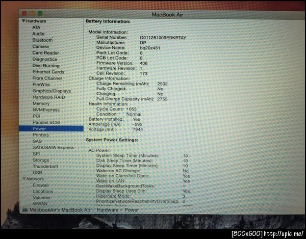The image size is (306, 239).
Task: Select NVMExpress in the sidebar
Action: pyautogui.click(x=46, y=110)
